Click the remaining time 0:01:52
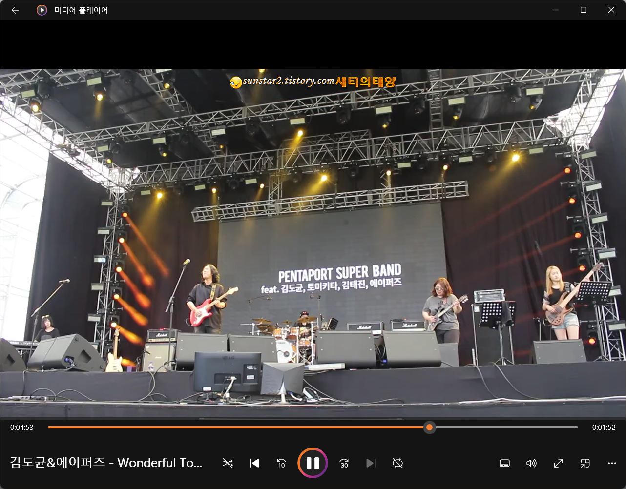This screenshot has width=626, height=489. pos(604,428)
